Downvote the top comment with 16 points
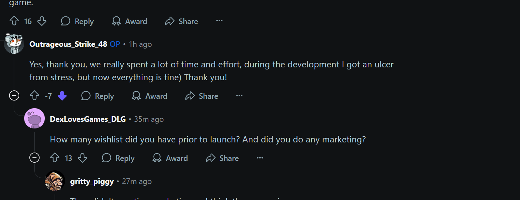The height and width of the screenshot is (200, 520). click(x=42, y=21)
